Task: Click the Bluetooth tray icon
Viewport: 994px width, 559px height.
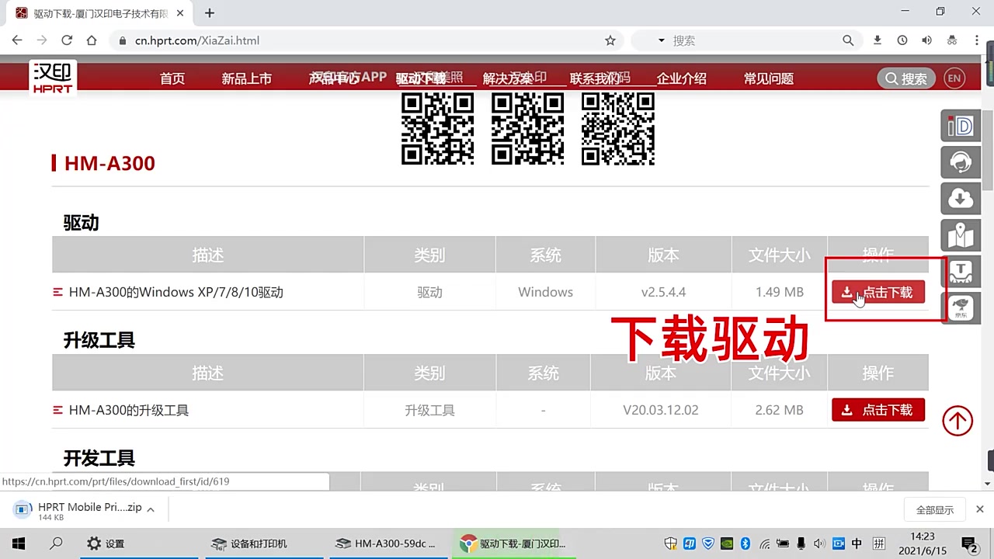Action: pos(745,543)
